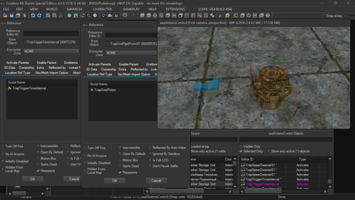The height and width of the screenshot is (200, 355).
Task: Click the circled W toolbar icon
Action: [268, 15]
